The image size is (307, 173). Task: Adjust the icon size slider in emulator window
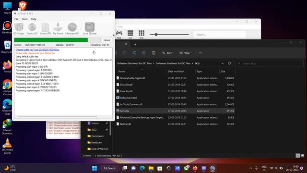tap(156, 35)
